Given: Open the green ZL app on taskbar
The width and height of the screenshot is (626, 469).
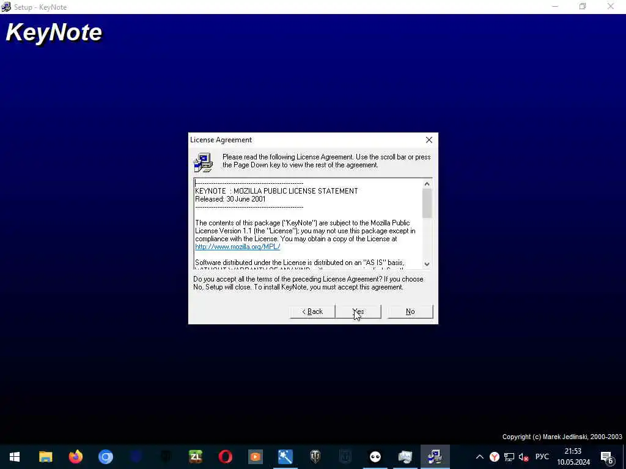Looking at the screenshot, I should [196, 457].
